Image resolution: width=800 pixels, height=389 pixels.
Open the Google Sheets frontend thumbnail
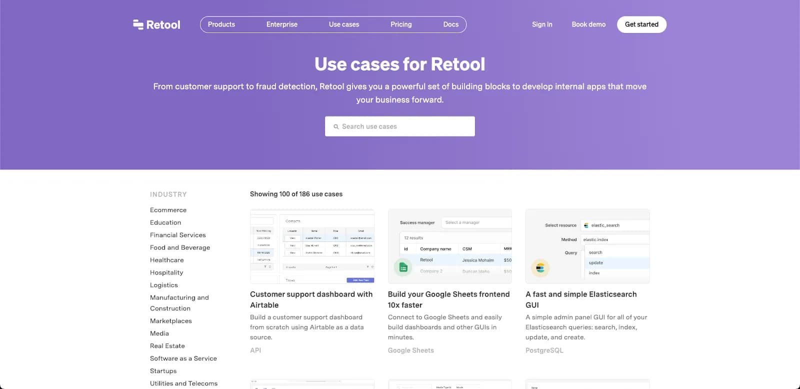click(450, 246)
